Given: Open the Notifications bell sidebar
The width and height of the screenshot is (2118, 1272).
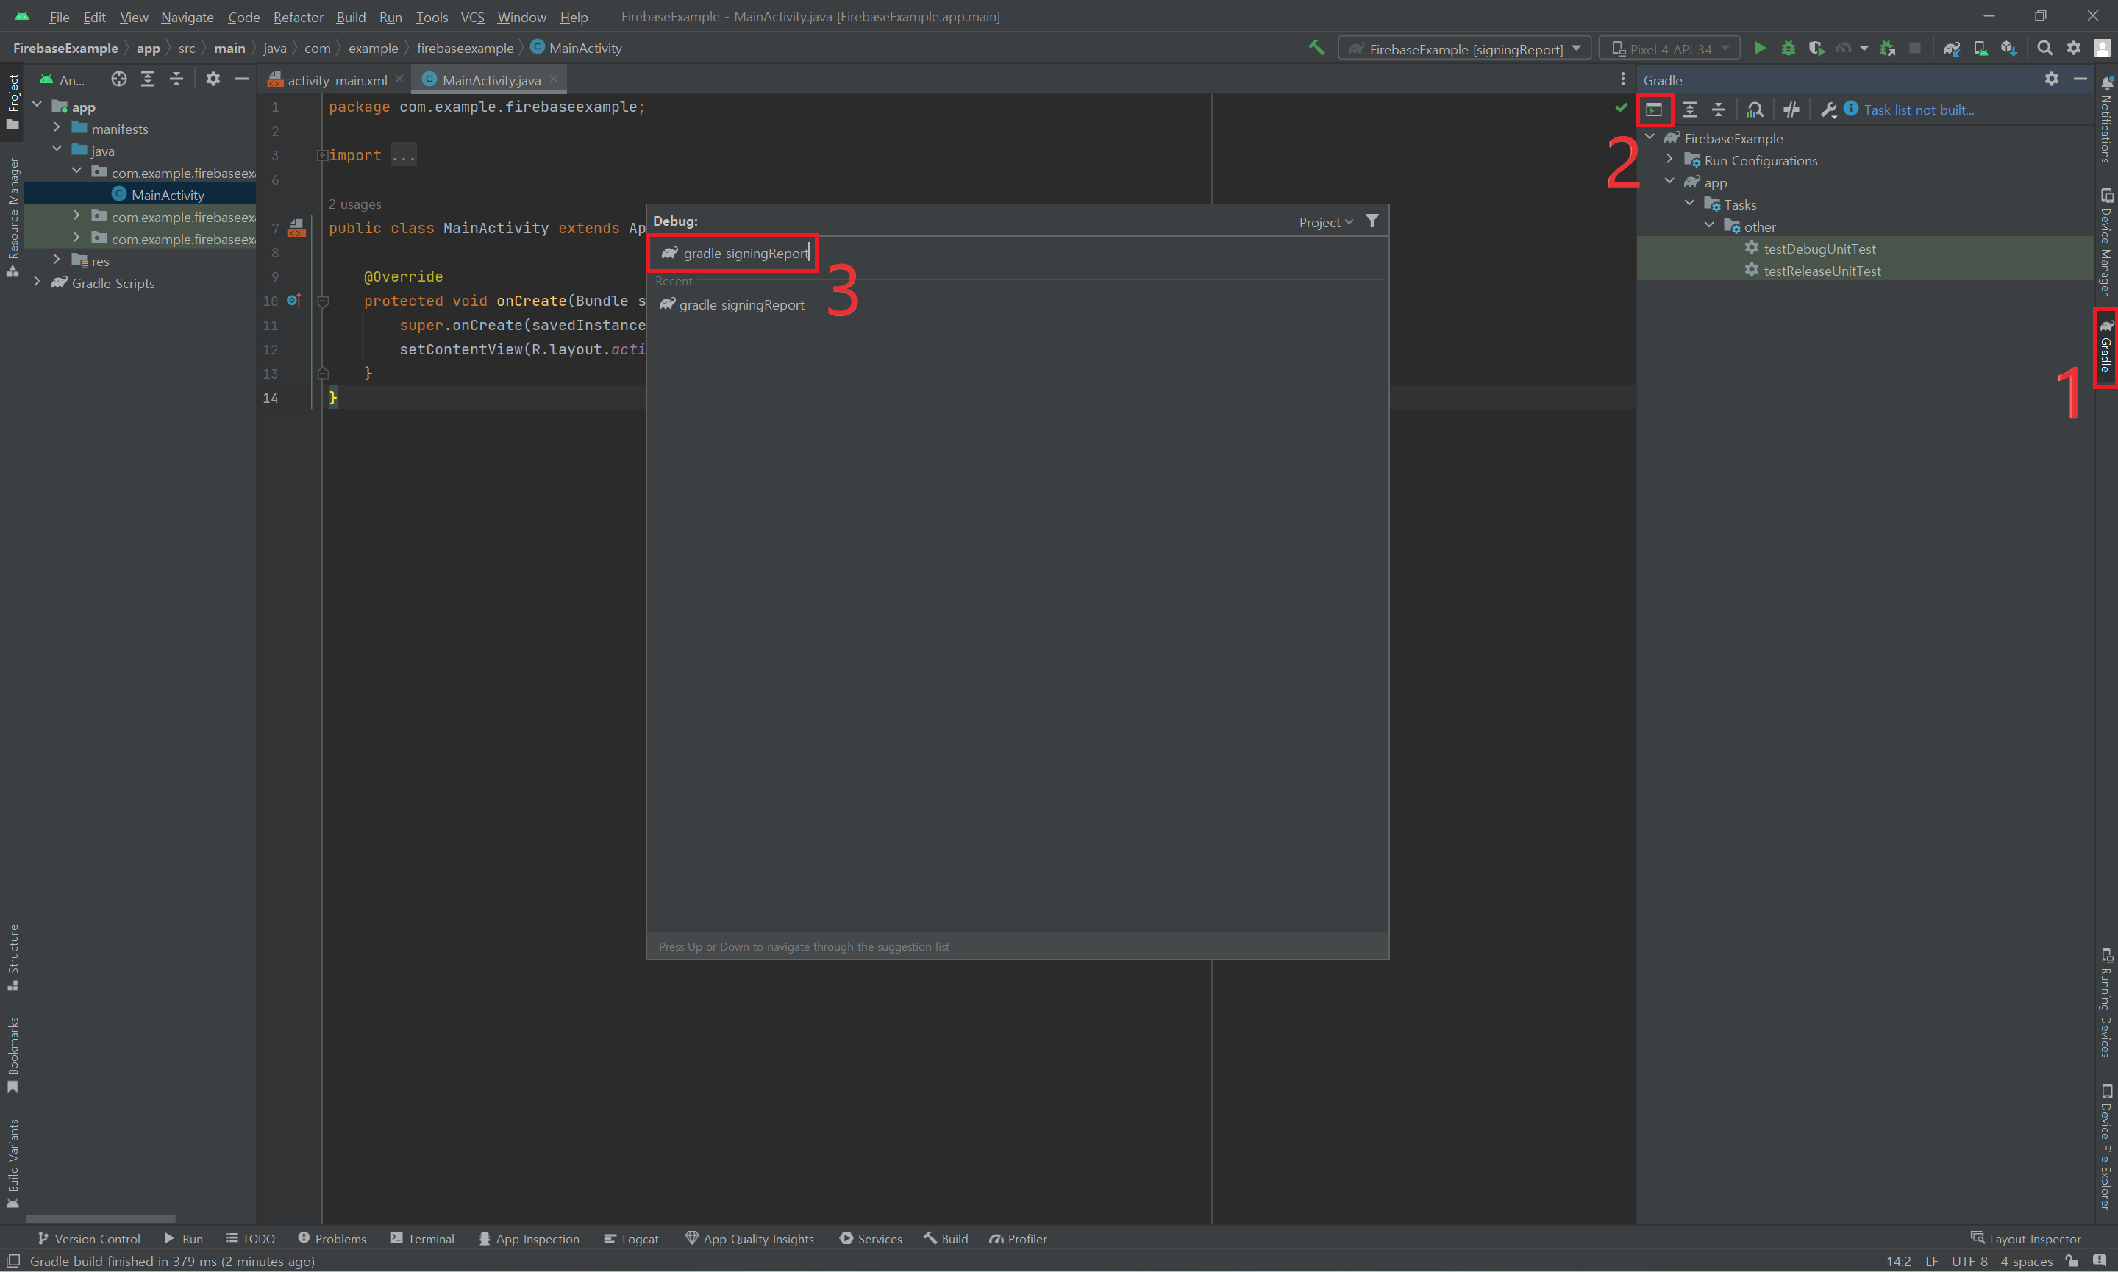Looking at the screenshot, I should point(2106,120).
